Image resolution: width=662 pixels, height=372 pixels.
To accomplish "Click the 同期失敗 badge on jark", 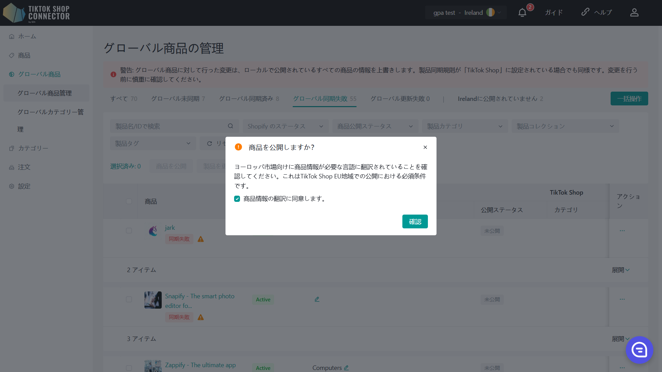I will pyautogui.click(x=179, y=239).
